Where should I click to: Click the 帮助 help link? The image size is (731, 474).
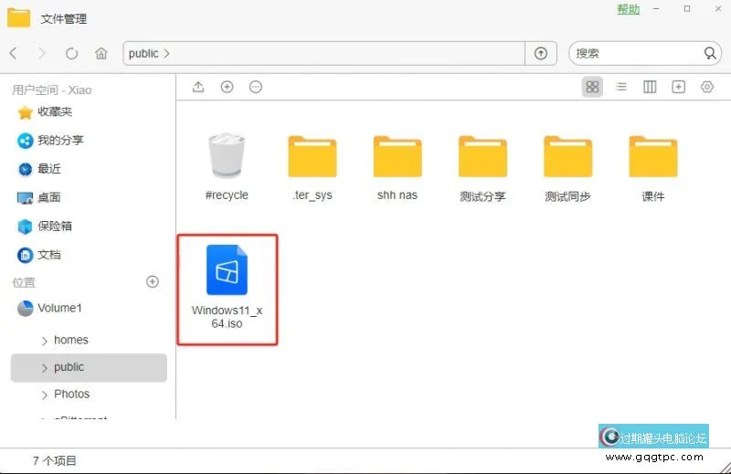[628, 9]
